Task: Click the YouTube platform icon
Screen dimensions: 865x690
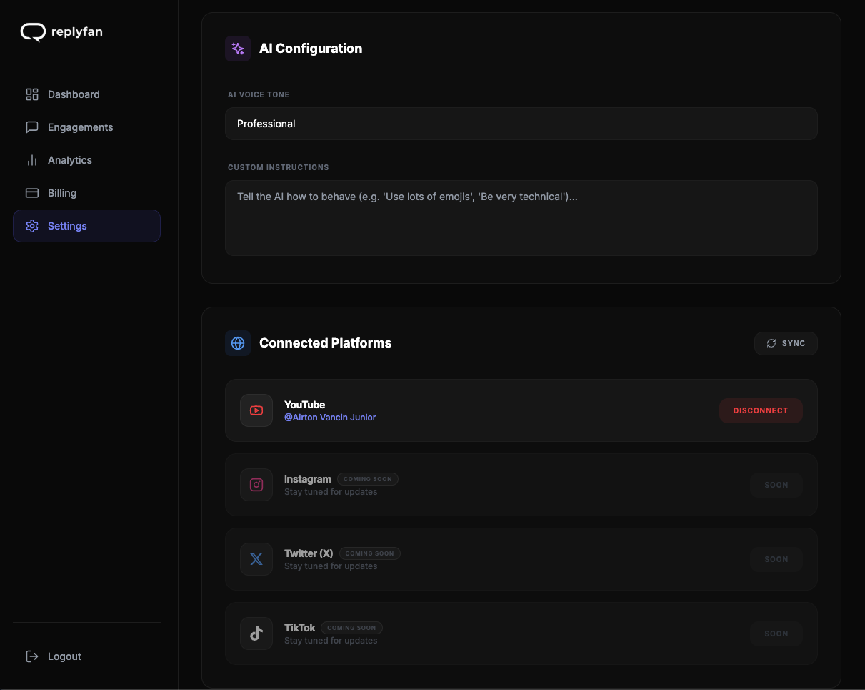Action: pos(256,410)
